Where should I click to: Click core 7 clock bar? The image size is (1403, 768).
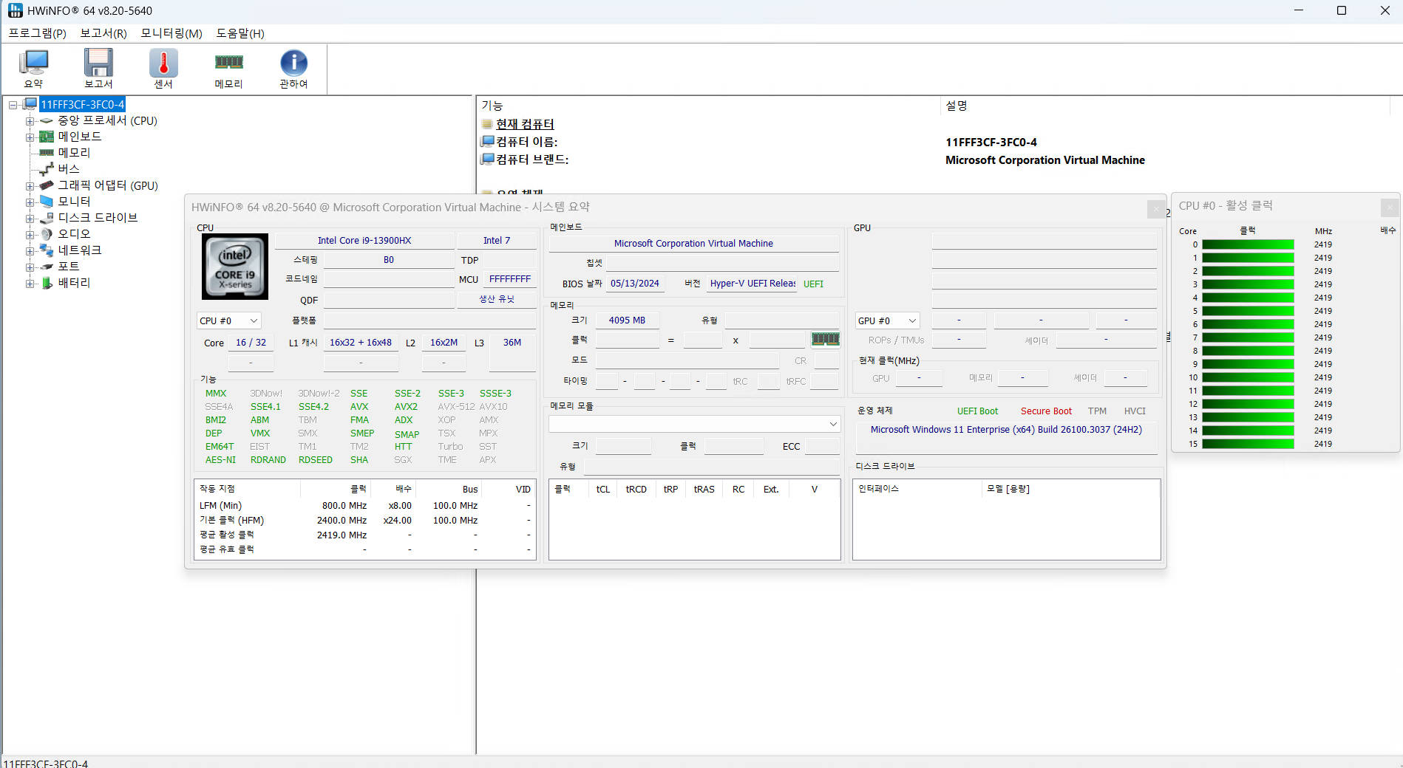pyautogui.click(x=1248, y=337)
